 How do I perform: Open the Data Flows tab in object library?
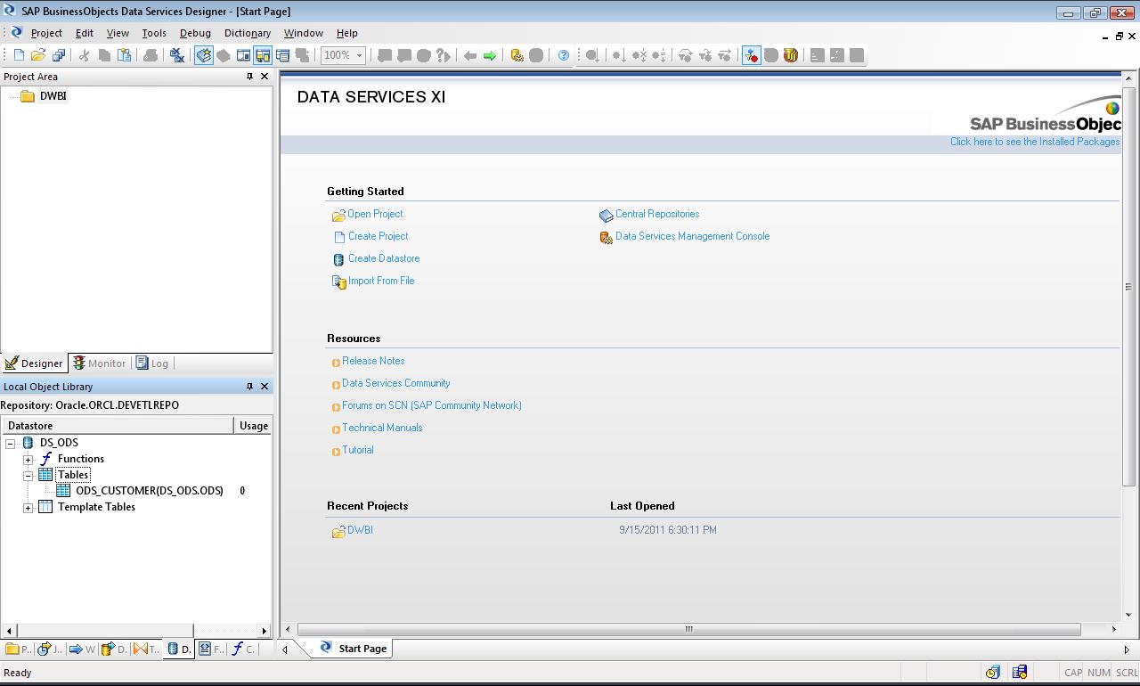(x=114, y=649)
